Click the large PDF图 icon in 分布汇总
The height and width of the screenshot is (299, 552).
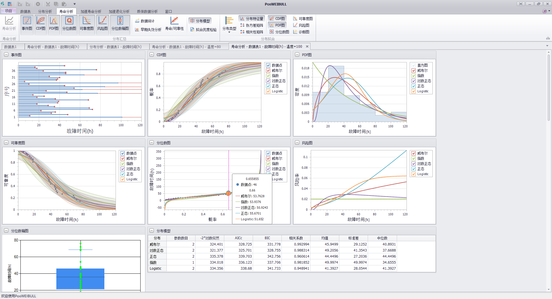click(x=54, y=24)
